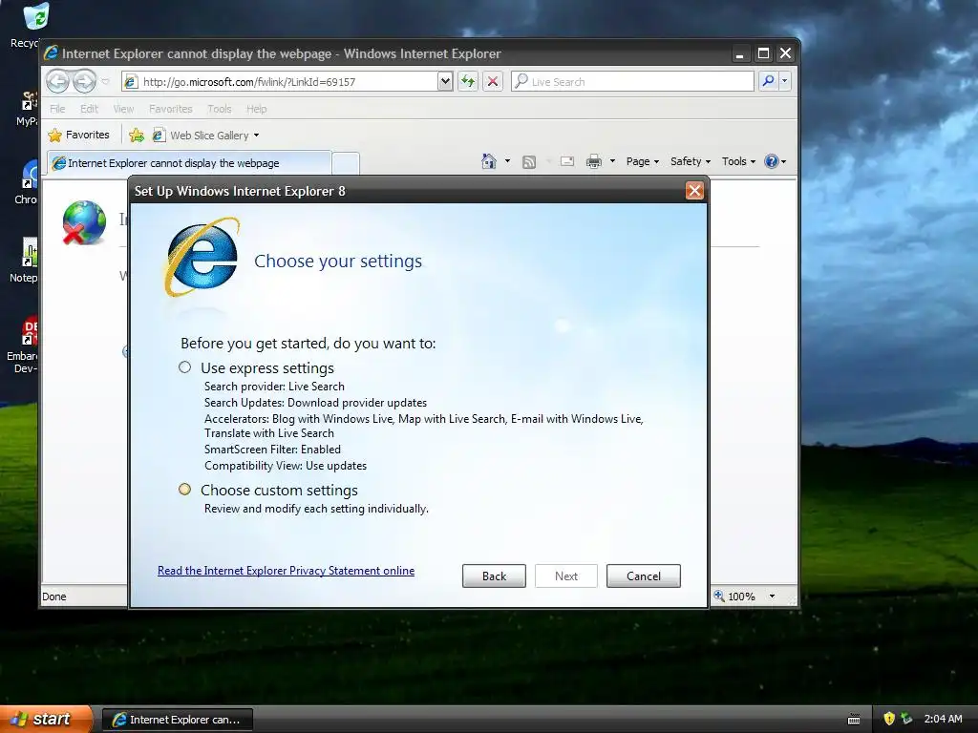Viewport: 978px width, 733px height.
Task: Click 'Search provider: Live Search' text
Action: pos(274,386)
